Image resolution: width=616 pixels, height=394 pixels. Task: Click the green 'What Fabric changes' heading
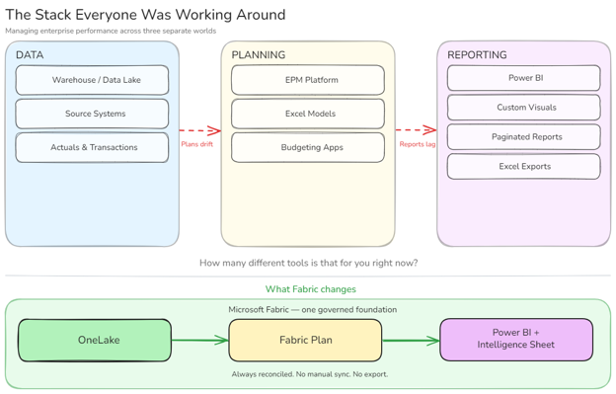tap(310, 289)
